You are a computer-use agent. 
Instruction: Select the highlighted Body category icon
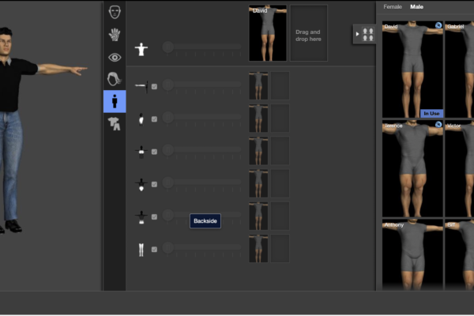coord(115,101)
